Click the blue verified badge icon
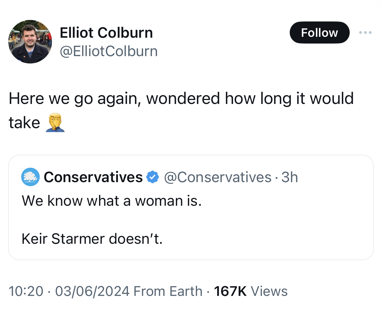The image size is (382, 310). pyautogui.click(x=153, y=177)
